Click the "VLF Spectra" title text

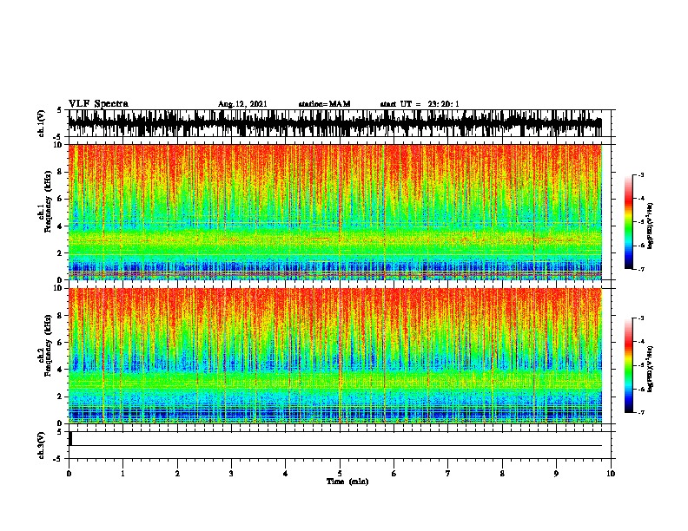[98, 103]
